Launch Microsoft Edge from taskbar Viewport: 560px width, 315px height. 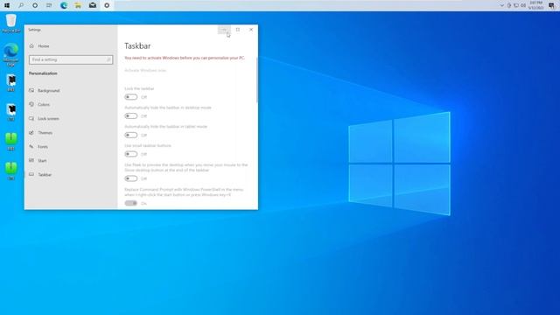pos(64,5)
